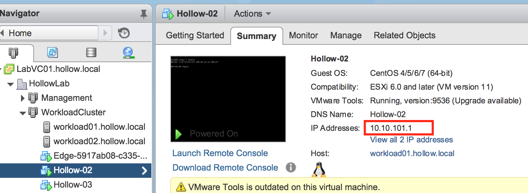Collapse the WorkloadCluster node
Screen dimensions: 528x193
pyautogui.click(x=22, y=113)
